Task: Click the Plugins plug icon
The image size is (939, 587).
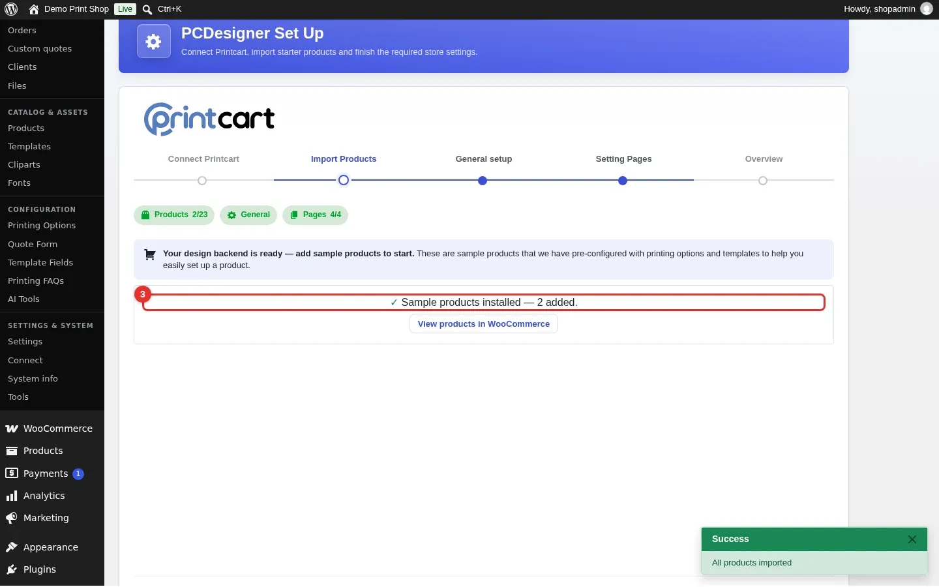Action: pos(12,569)
